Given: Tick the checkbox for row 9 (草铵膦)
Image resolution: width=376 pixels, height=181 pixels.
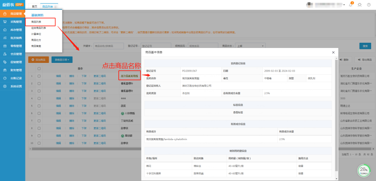Looking at the screenshot, I should tap(39, 136).
